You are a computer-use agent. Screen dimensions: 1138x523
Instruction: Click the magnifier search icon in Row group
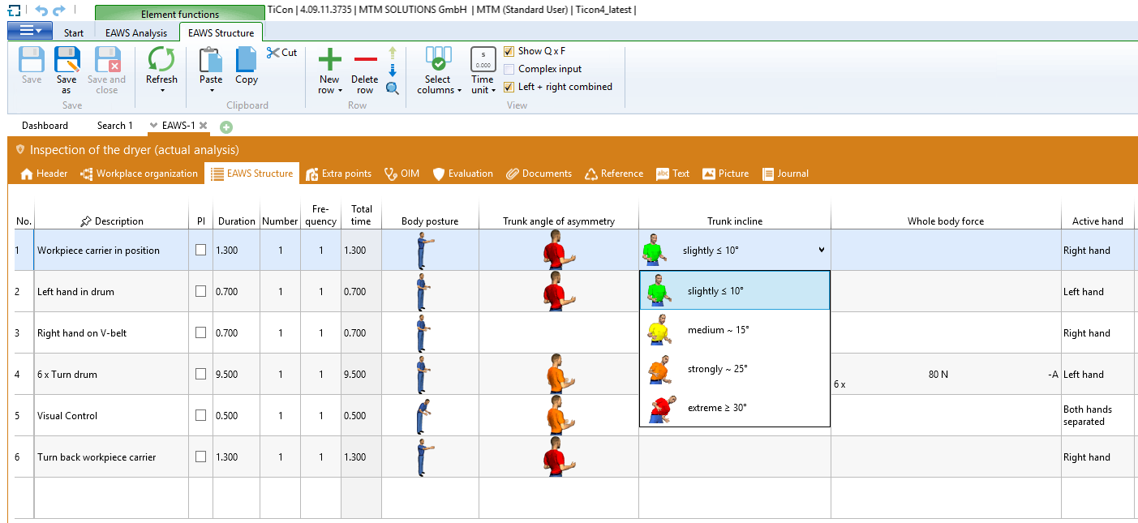[x=393, y=88]
